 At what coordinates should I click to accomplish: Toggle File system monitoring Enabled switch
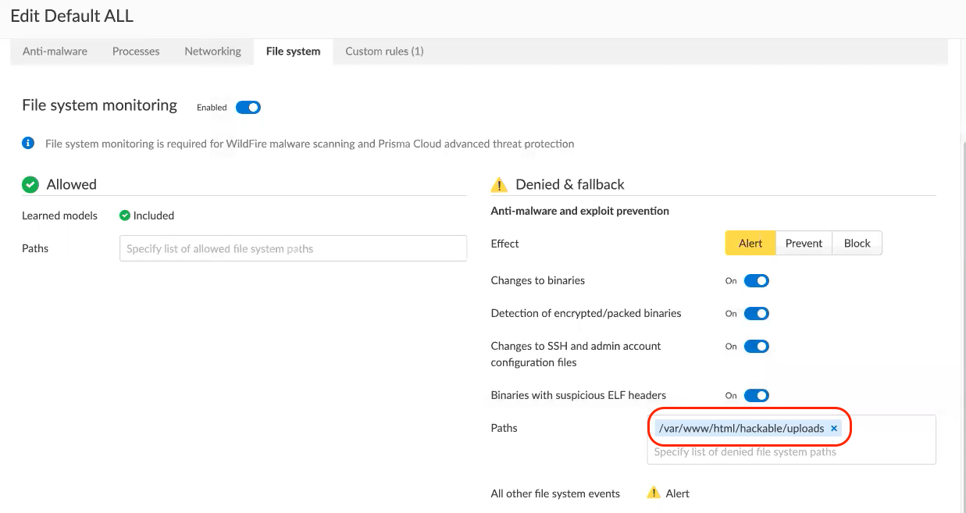click(248, 108)
